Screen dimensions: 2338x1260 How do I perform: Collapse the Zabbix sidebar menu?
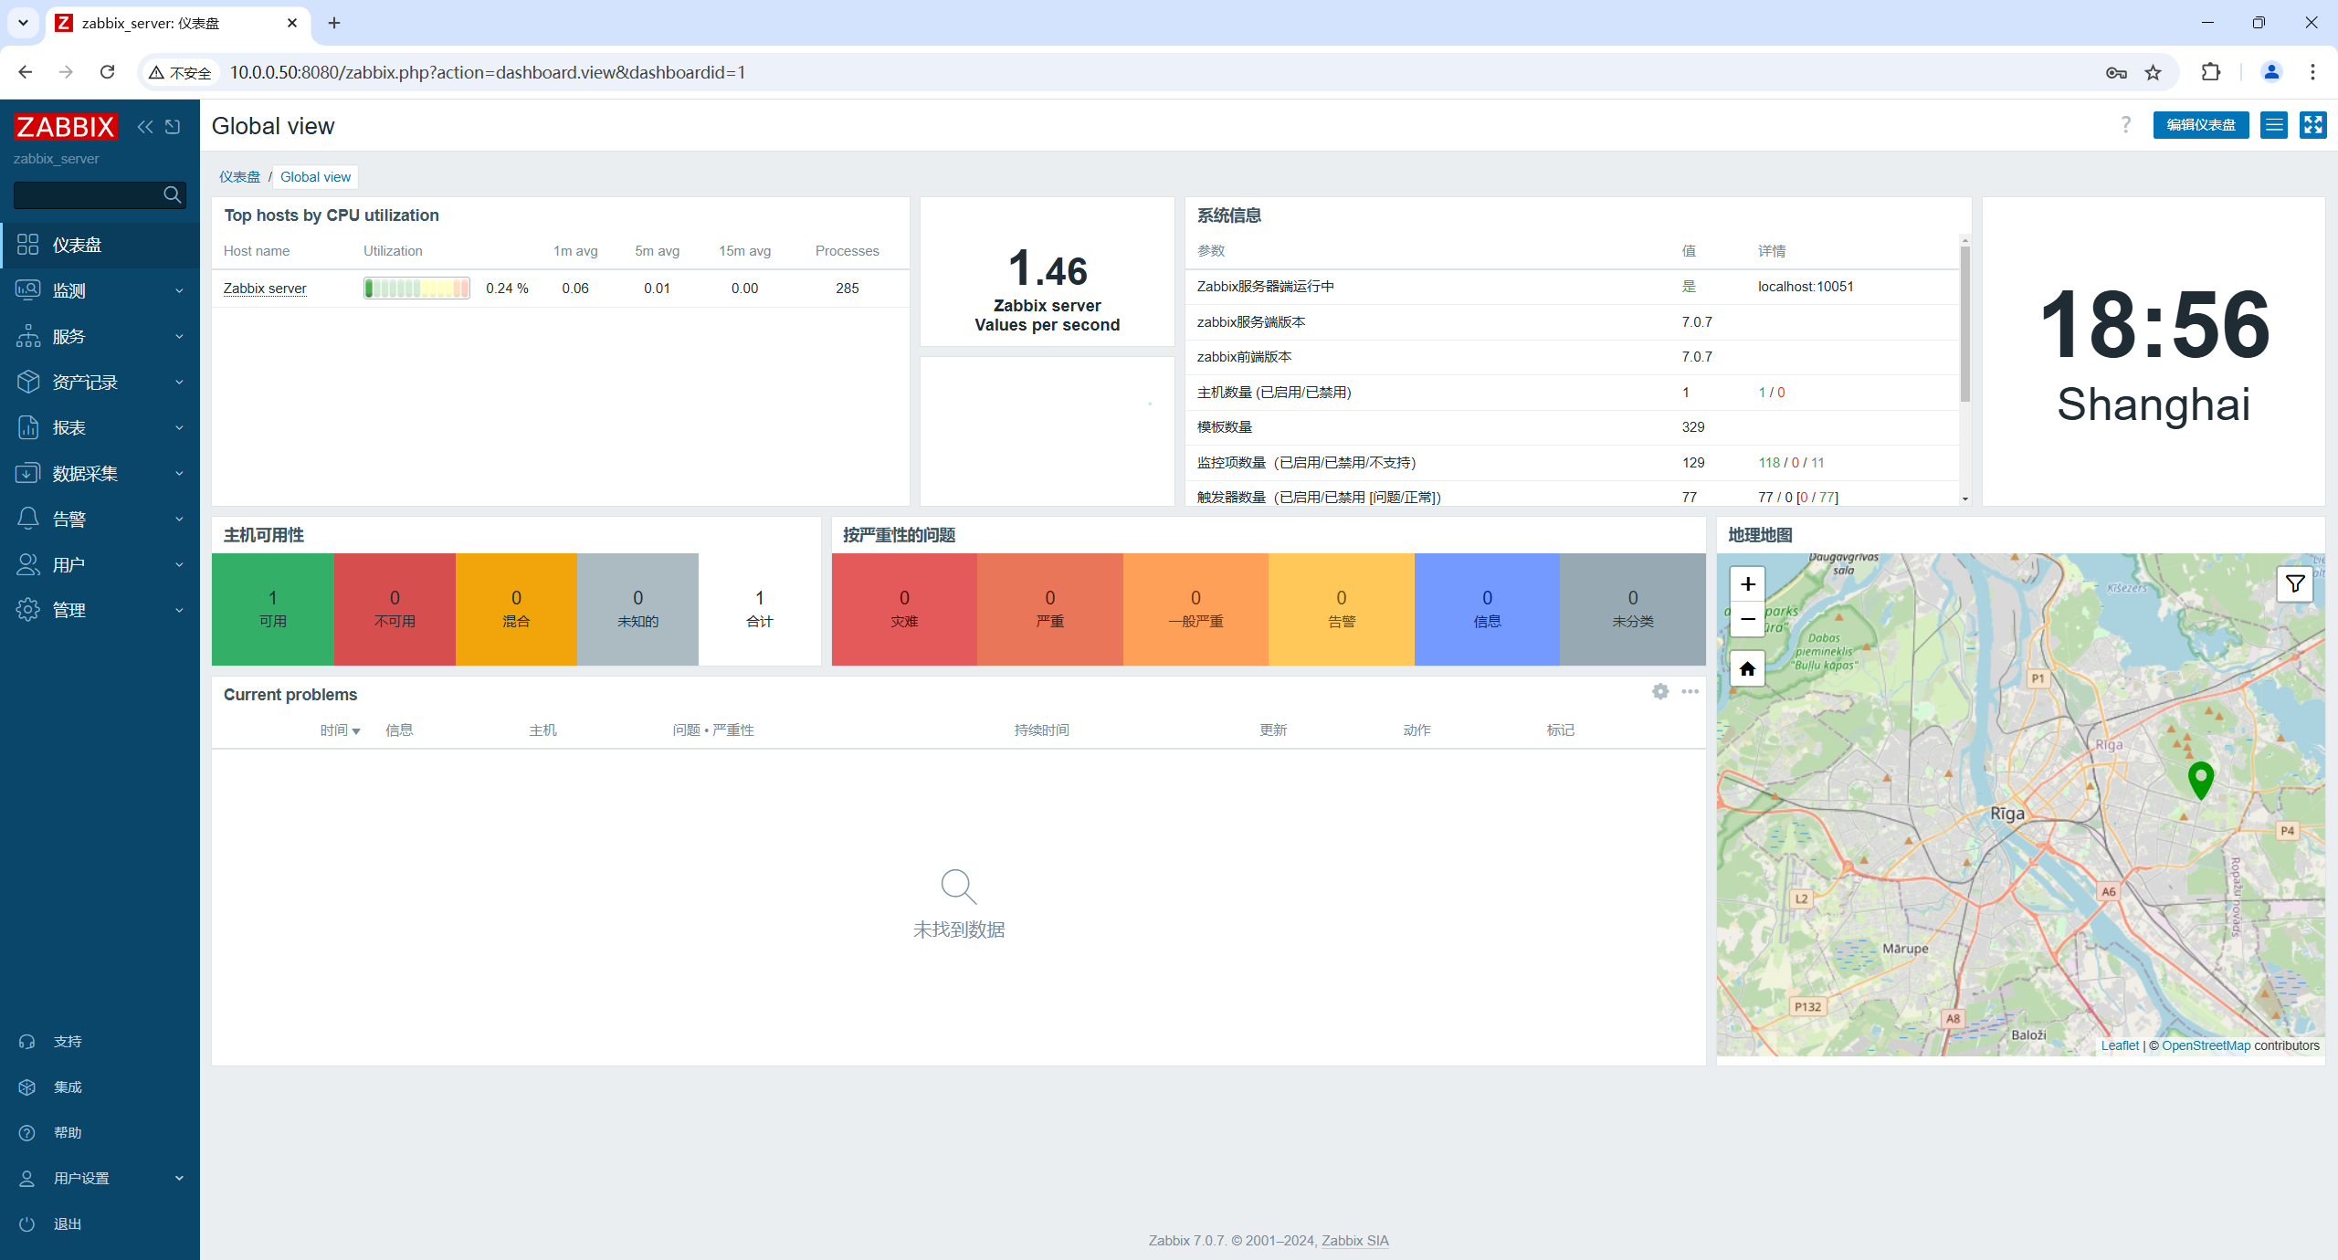144,127
